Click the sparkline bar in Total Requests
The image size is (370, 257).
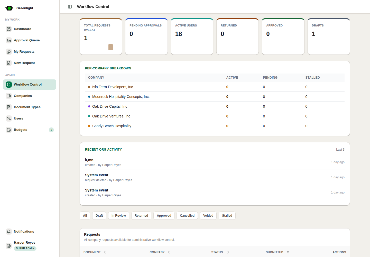click(110, 47)
